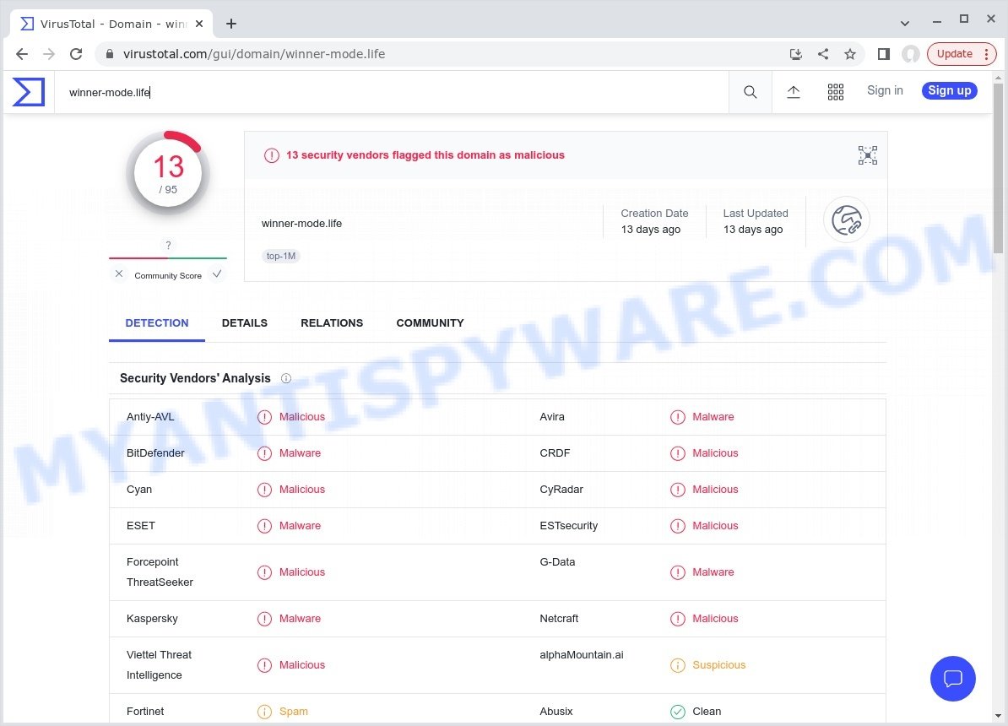
Task: Open the upload file icon
Action: click(x=794, y=92)
